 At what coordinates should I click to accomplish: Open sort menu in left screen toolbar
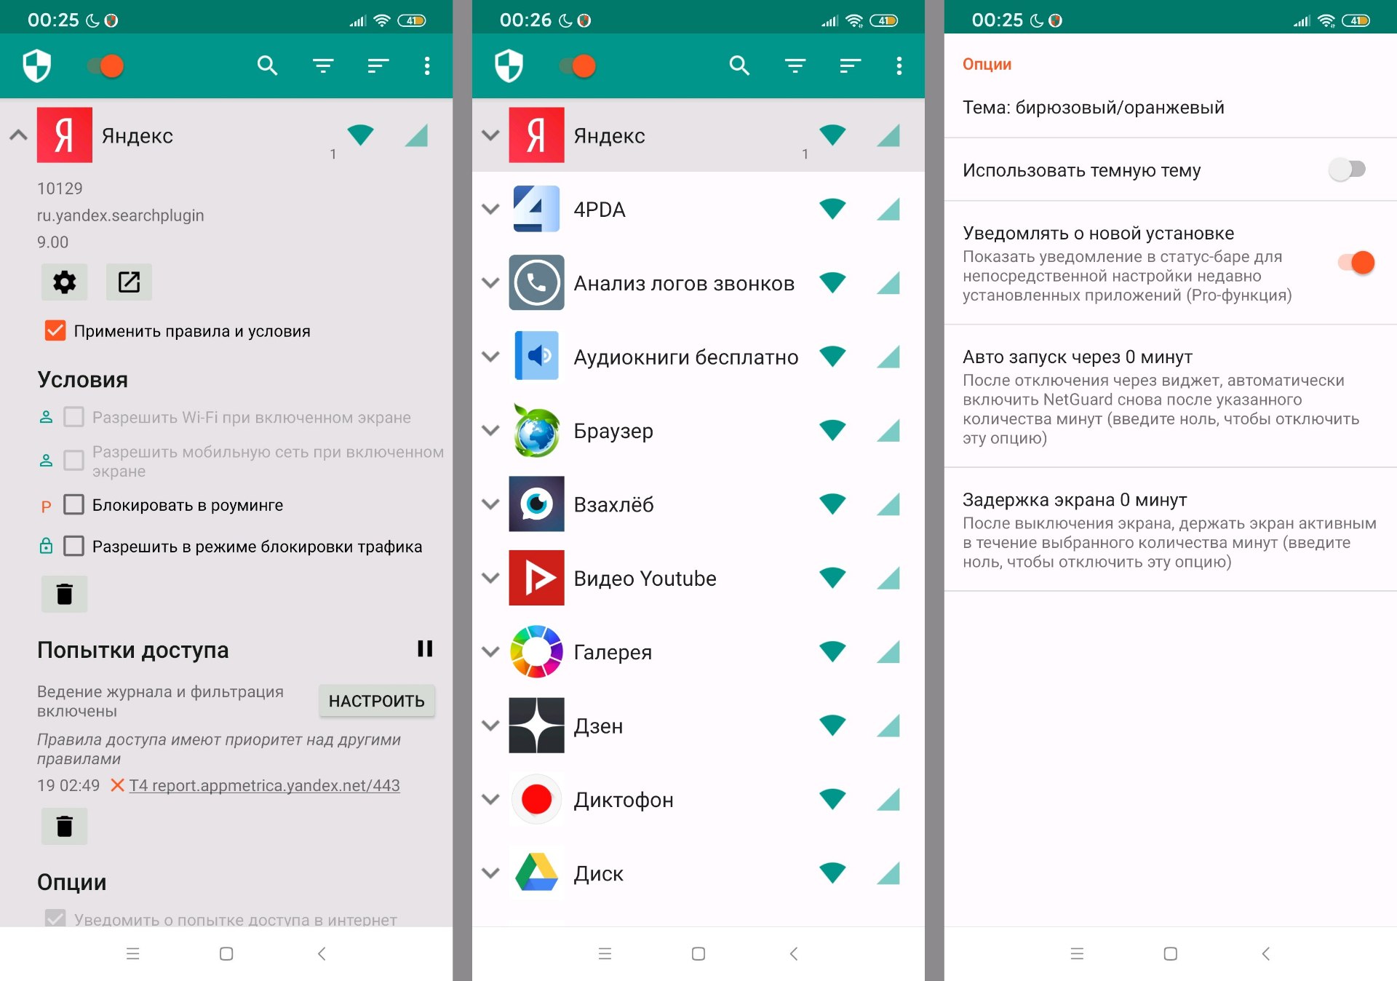coord(378,66)
